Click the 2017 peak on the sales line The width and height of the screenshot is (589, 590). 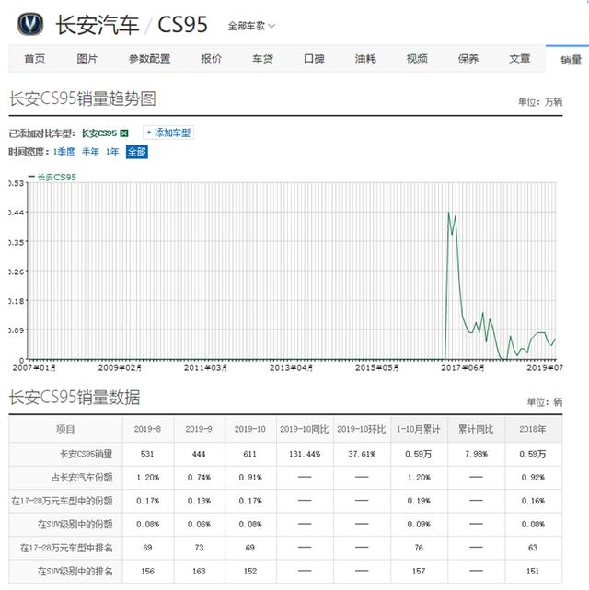448,213
